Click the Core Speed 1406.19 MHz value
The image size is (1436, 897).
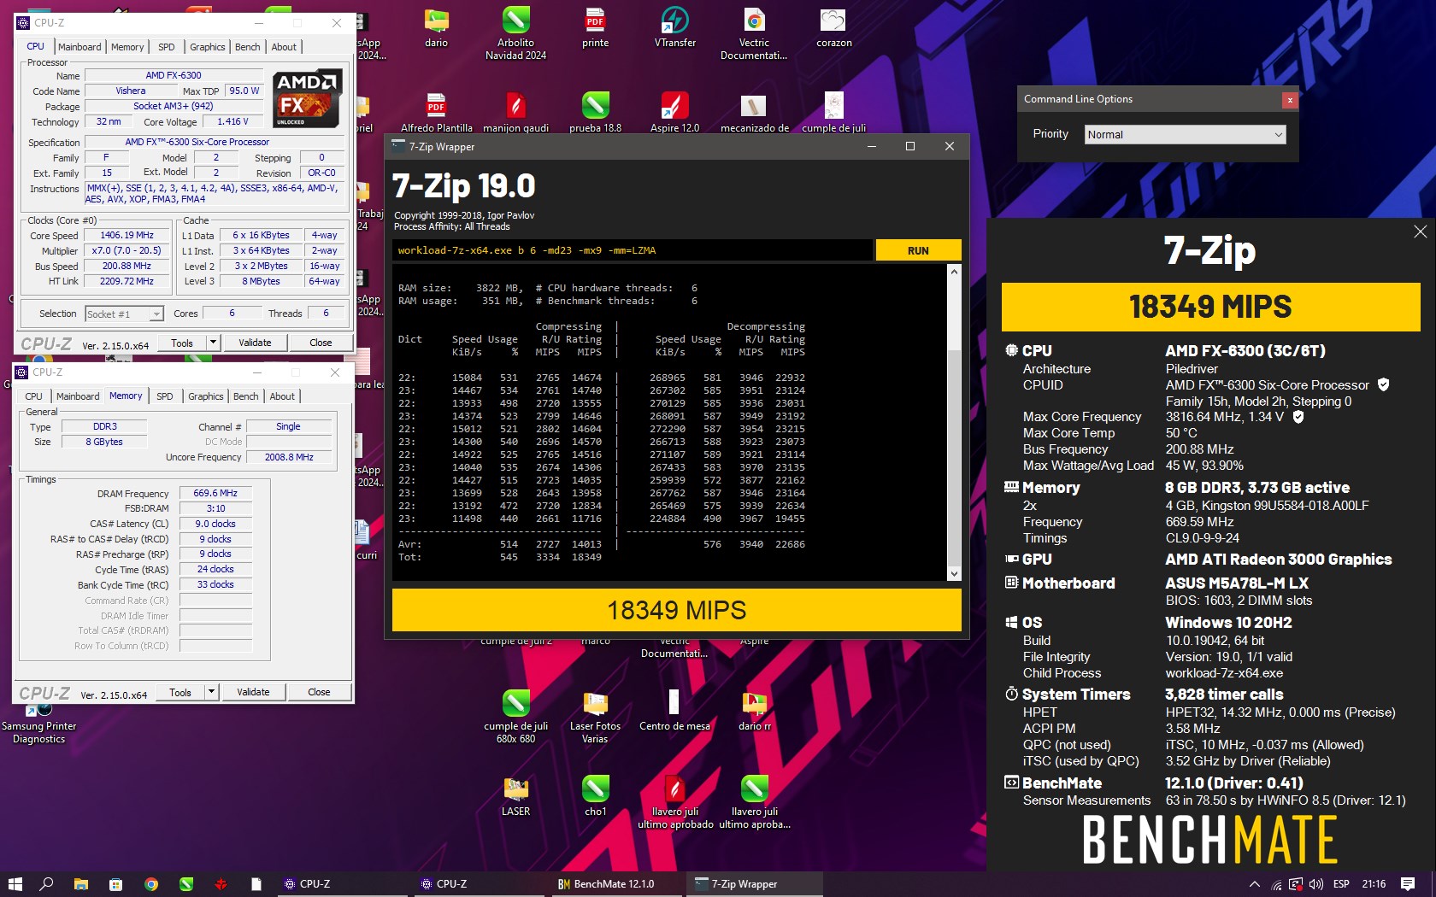point(127,235)
